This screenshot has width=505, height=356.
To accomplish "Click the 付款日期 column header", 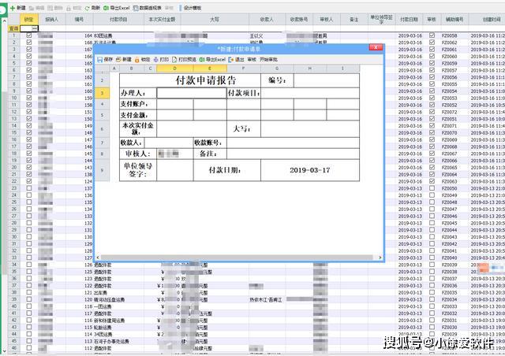I will click(x=409, y=20).
